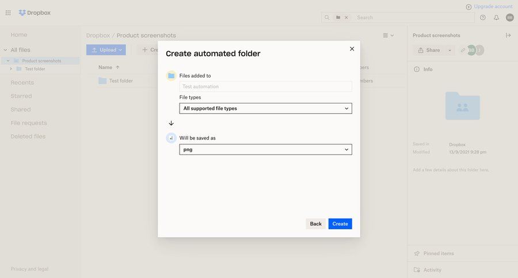Open the Test folder row in file list
This screenshot has width=518, height=278.
pyautogui.click(x=120, y=81)
